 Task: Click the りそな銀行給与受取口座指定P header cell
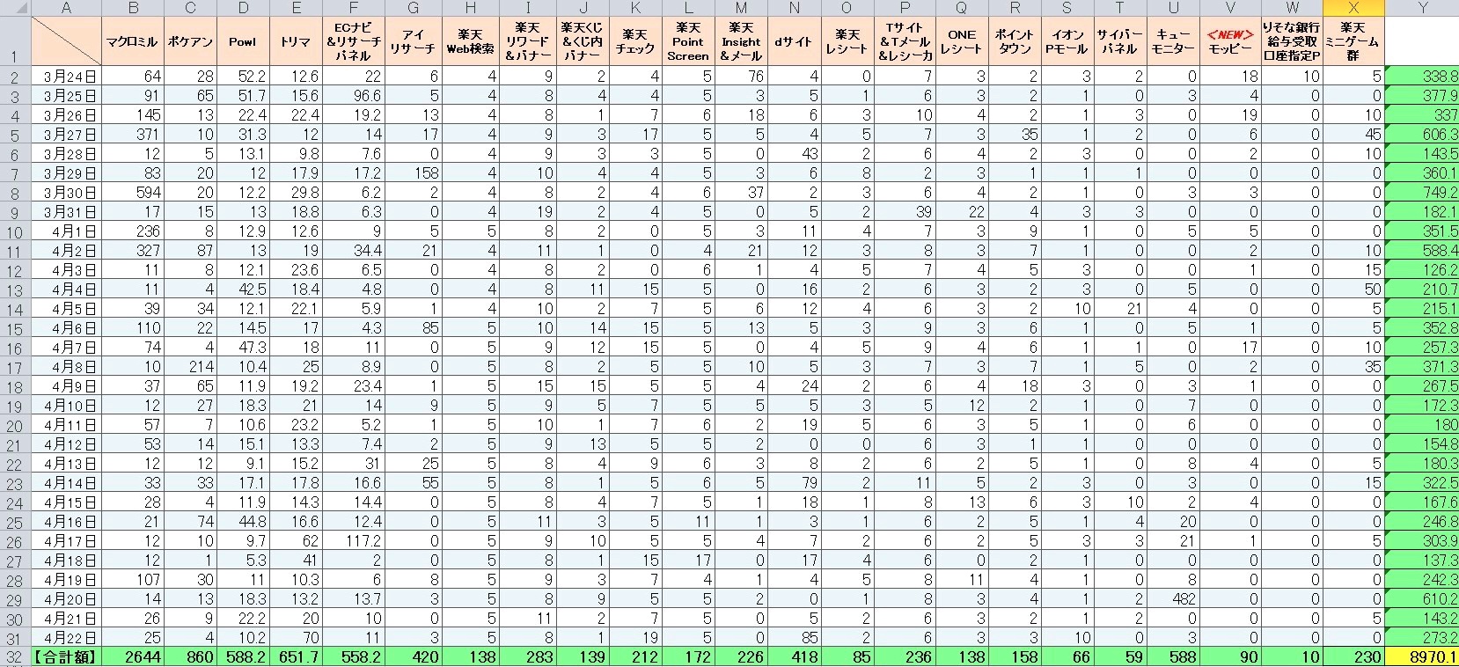[1292, 41]
